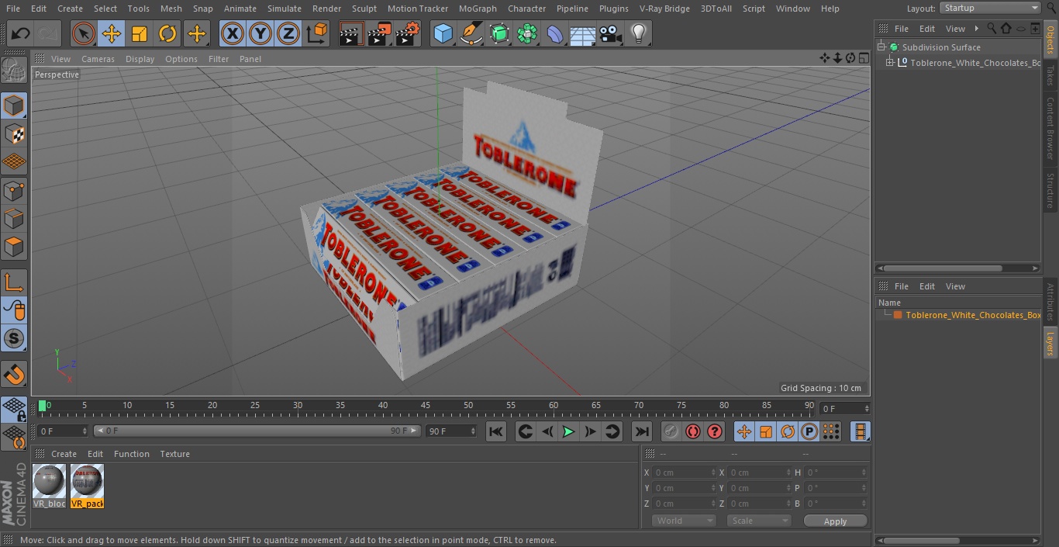Viewport: 1059px width, 547px height.
Task: Play the animation forward
Action: [568, 431]
